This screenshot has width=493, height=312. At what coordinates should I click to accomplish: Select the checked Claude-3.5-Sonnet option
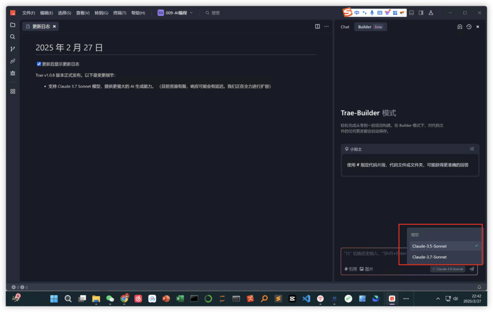(444, 246)
